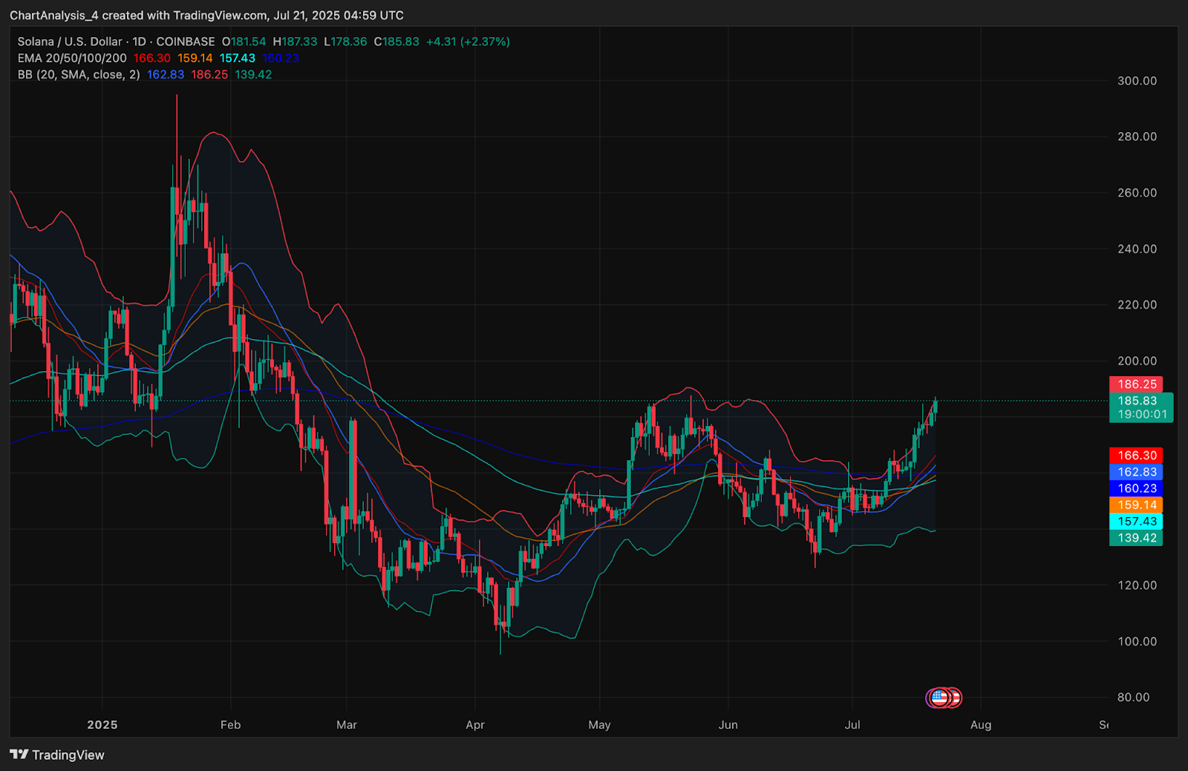Click the green 139.42 lower band tag

point(1136,538)
